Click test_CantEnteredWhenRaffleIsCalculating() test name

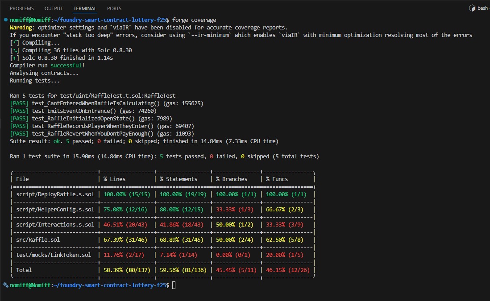96,103
